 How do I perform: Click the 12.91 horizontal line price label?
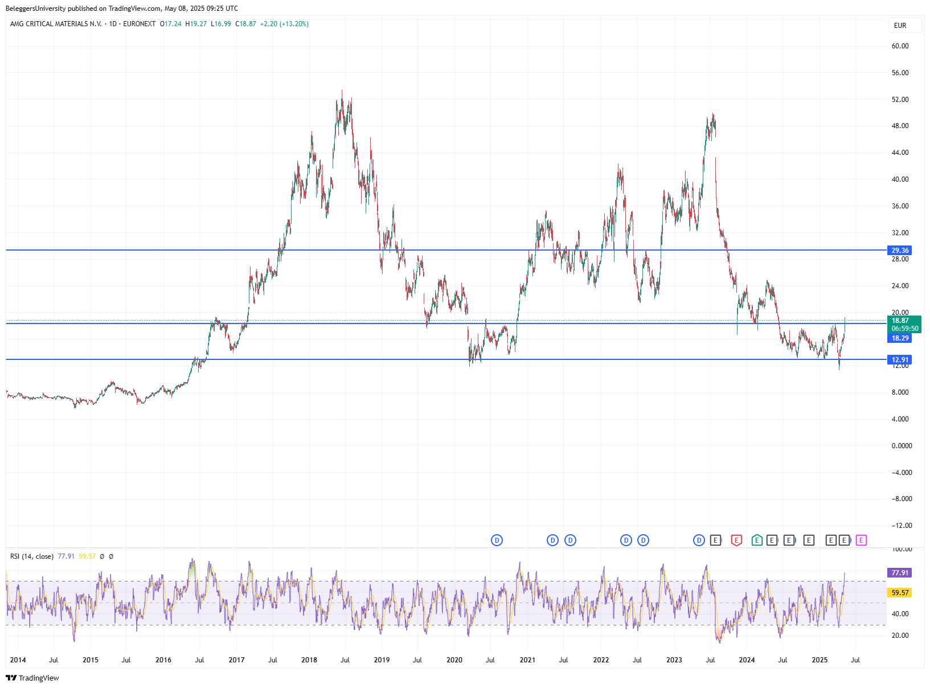(900, 359)
